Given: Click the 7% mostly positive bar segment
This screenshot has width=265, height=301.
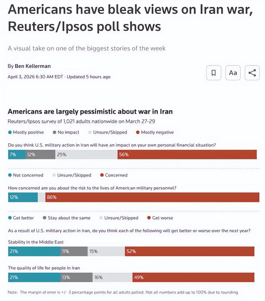Looking at the screenshot, I should pyautogui.click(x=17, y=154).
